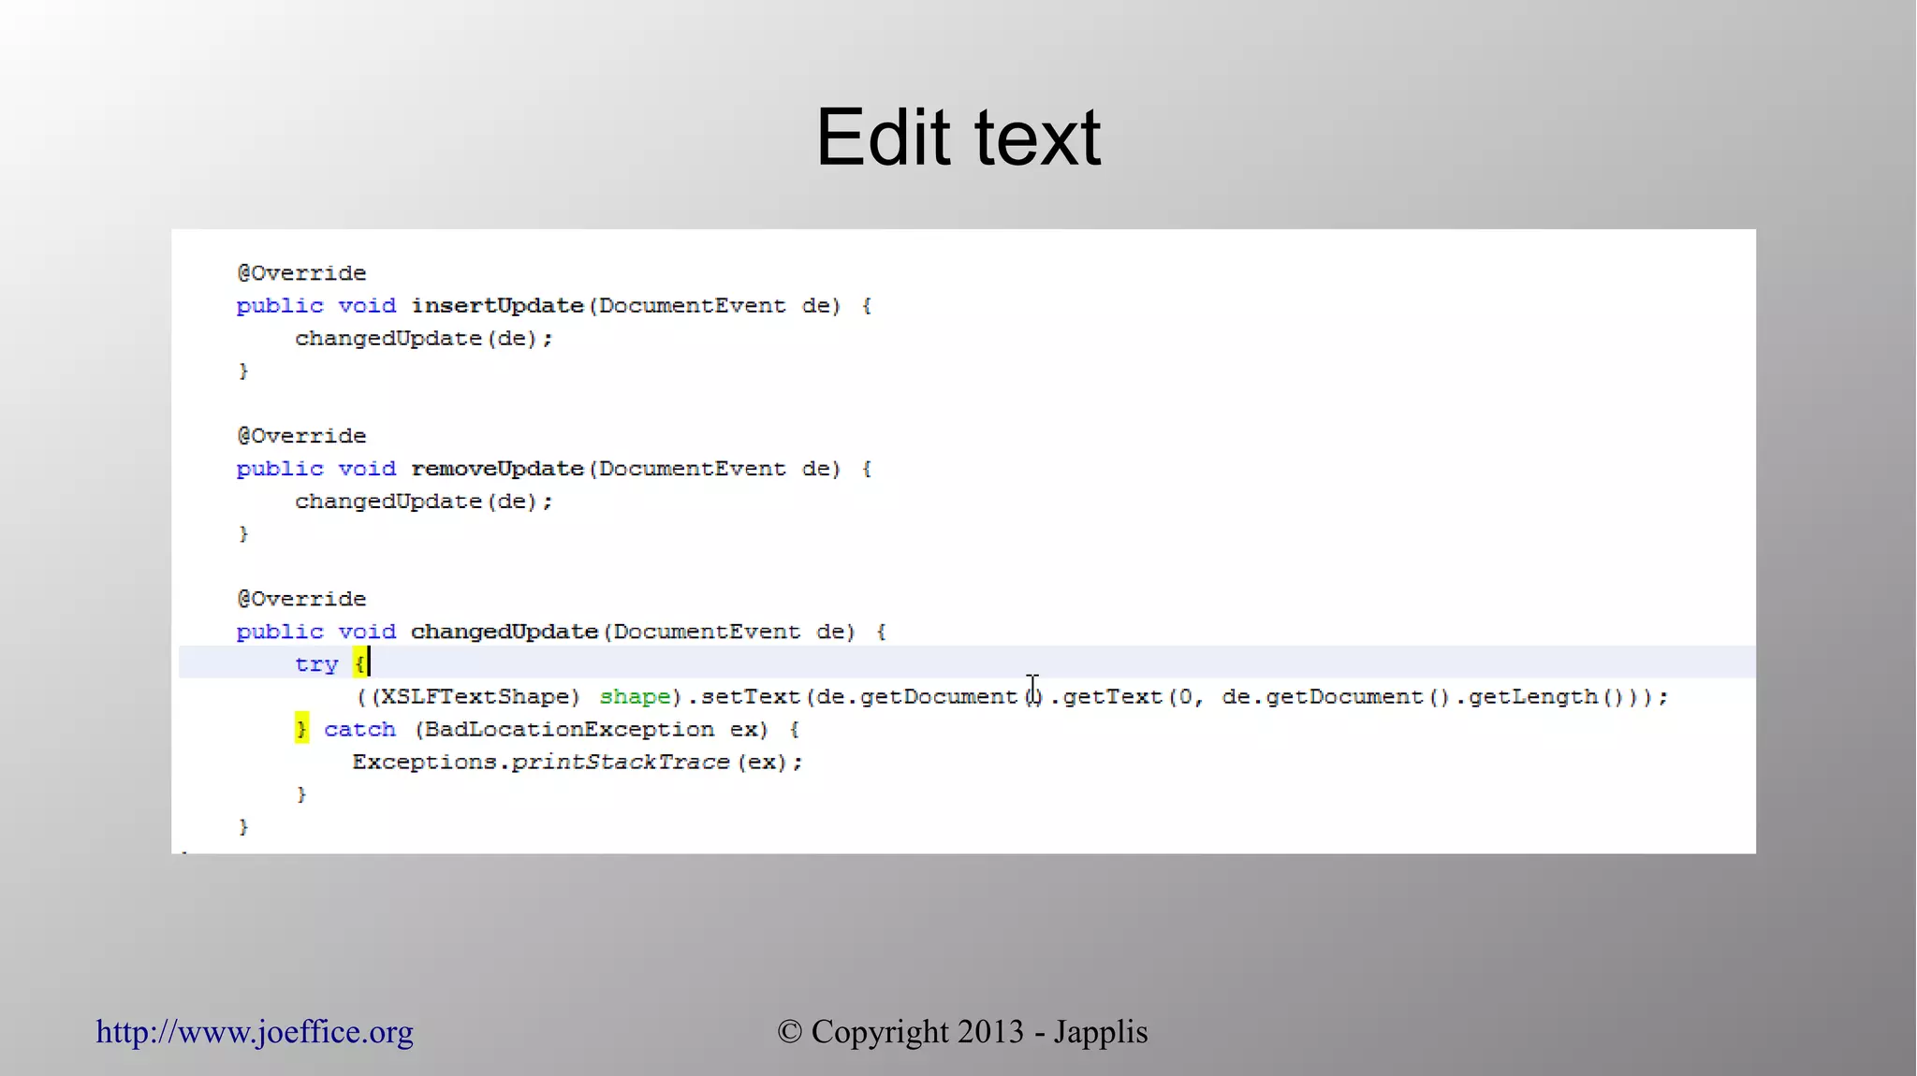1917x1076 pixels.
Task: Click the 'Edit text' slide title
Action: 958,138
